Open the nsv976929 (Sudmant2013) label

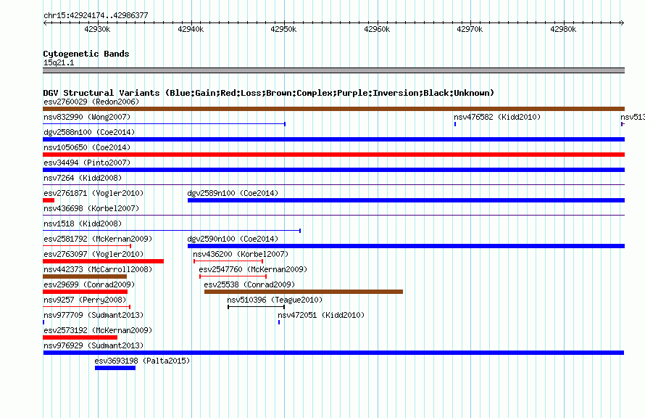click(x=93, y=345)
